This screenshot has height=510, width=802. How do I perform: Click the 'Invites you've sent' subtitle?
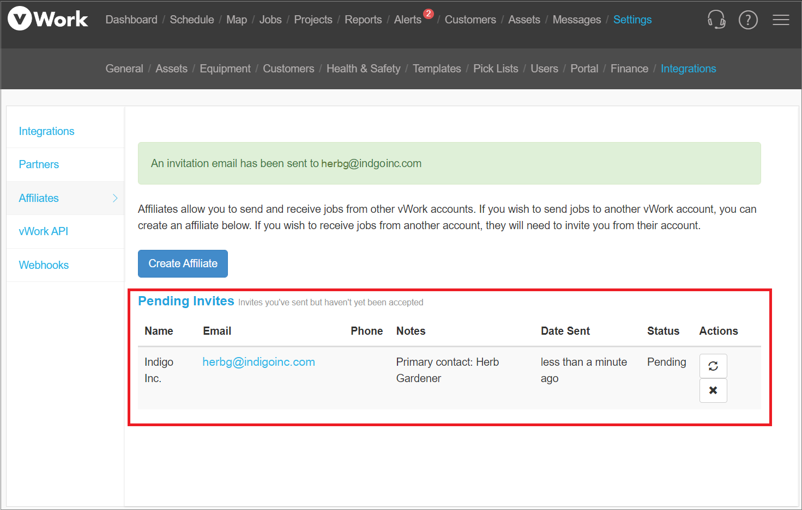[330, 302]
